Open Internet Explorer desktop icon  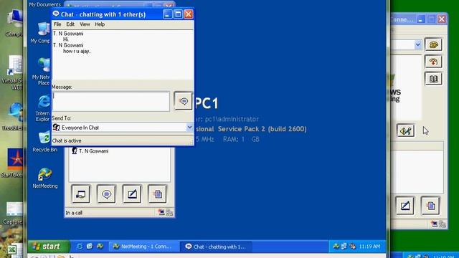[x=43, y=108]
